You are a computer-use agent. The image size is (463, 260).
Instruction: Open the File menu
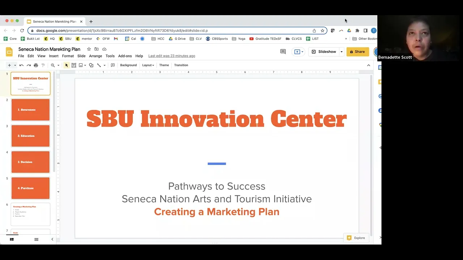[x=21, y=56]
